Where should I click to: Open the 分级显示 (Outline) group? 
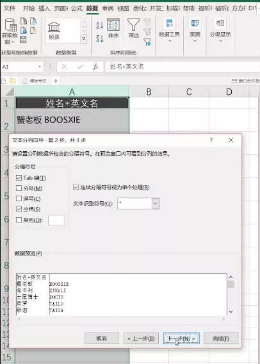tap(220, 30)
